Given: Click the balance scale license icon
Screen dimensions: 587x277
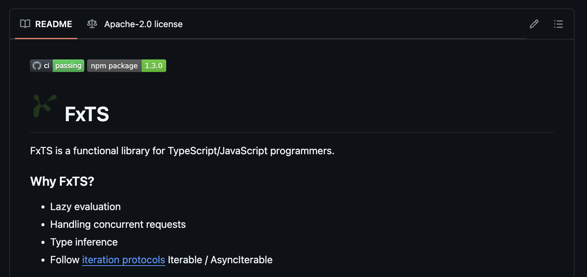Looking at the screenshot, I should [x=92, y=24].
